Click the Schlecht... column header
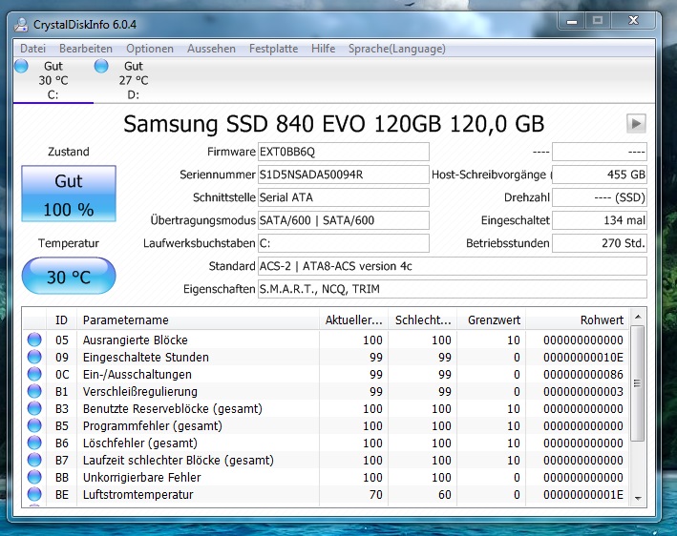Image resolution: width=677 pixels, height=536 pixels. (423, 320)
